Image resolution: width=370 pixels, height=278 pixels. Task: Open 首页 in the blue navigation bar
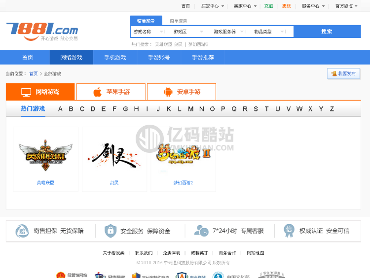27,57
